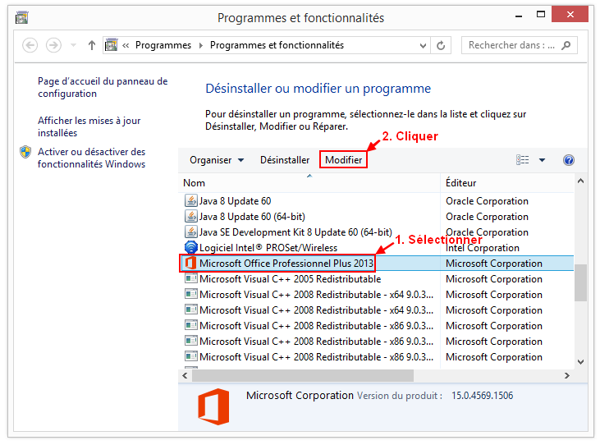
Task: Click the Java 8 Update 60 icon
Action: pyautogui.click(x=190, y=201)
